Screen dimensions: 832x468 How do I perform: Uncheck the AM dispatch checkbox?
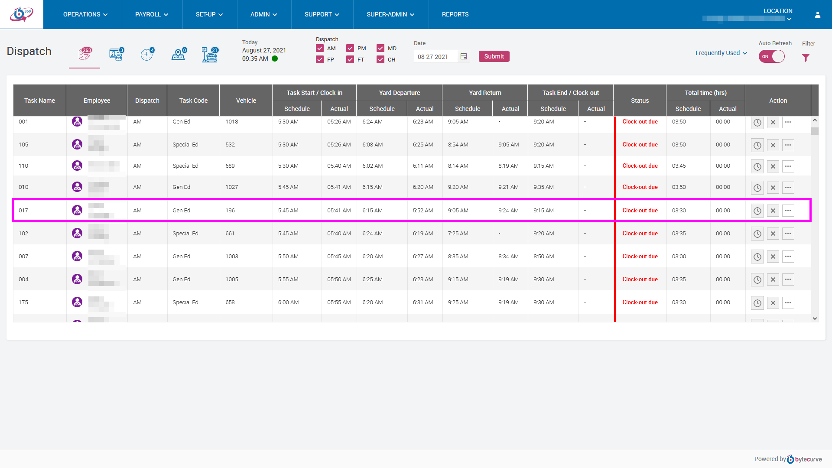coord(320,48)
